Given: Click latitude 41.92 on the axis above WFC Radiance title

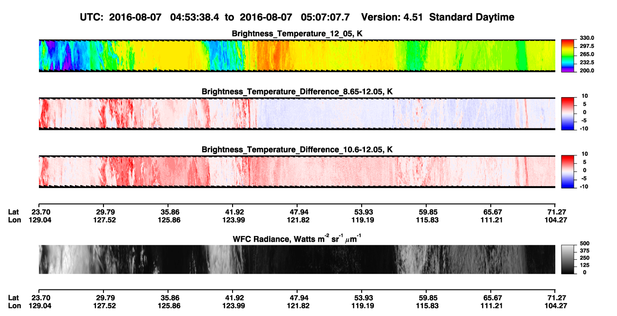Looking at the screenshot, I should (x=235, y=212).
